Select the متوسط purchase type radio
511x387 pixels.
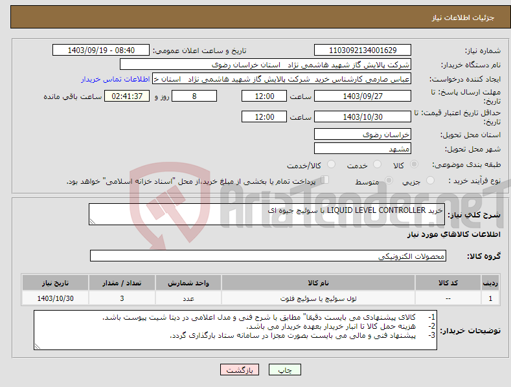[389, 180]
